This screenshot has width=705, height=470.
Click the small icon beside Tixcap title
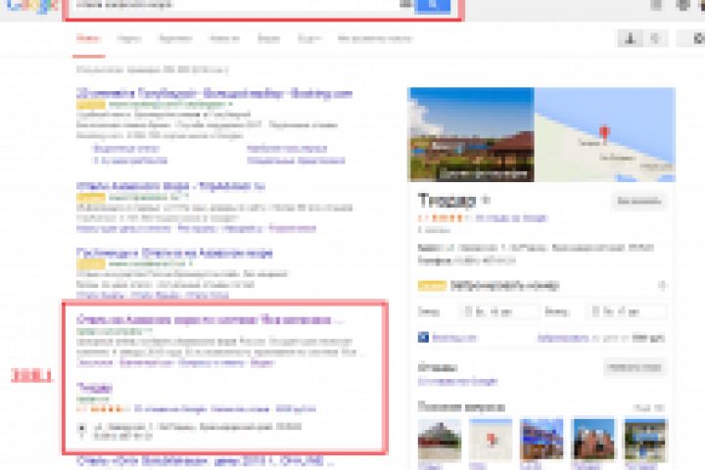tap(486, 199)
